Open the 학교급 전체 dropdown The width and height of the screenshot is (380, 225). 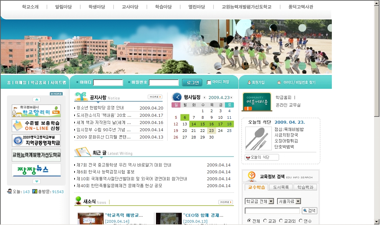(x=259, y=201)
